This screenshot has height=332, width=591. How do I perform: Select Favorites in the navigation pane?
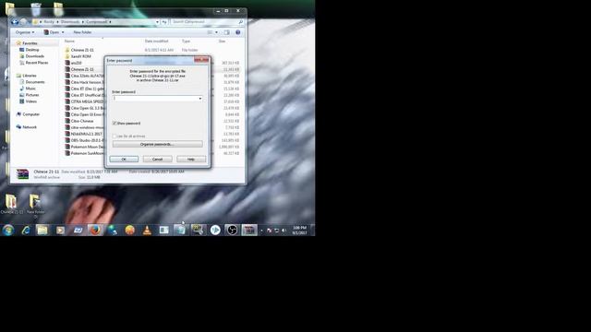point(30,43)
